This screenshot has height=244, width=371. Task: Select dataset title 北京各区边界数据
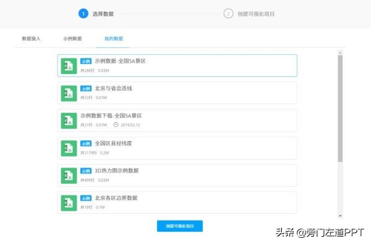(116, 198)
